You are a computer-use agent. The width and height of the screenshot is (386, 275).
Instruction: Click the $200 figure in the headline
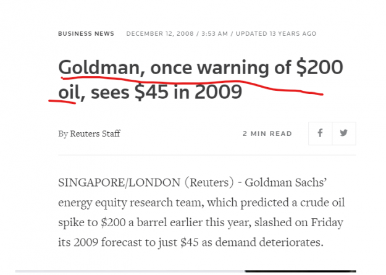click(x=320, y=67)
